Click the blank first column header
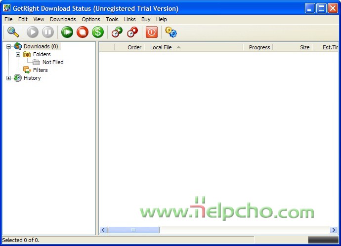The height and width of the screenshot is (246, 341). pos(107,47)
